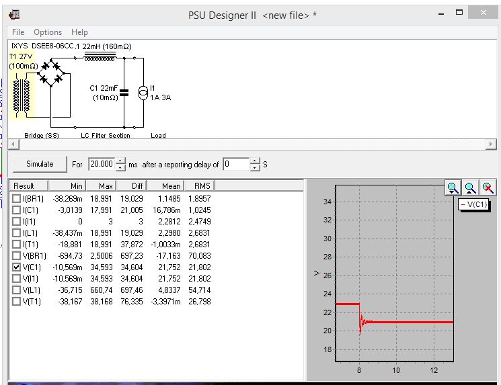The image size is (501, 385).
Task: Decrease reporting delay with down spinner arrow
Action: coord(255,168)
